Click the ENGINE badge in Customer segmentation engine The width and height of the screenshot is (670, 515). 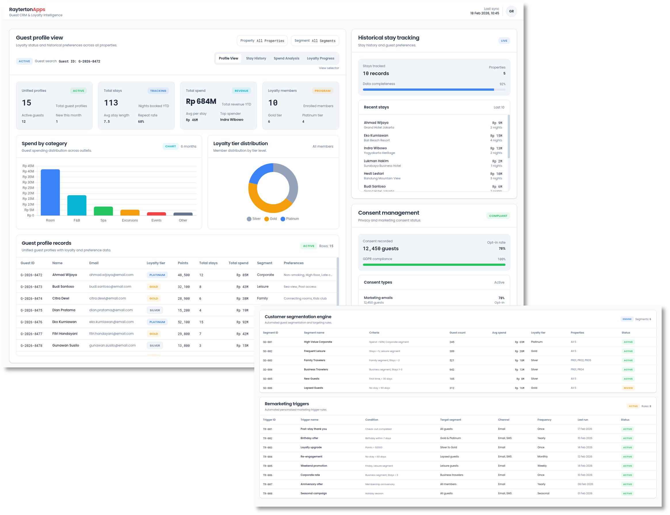tap(627, 319)
